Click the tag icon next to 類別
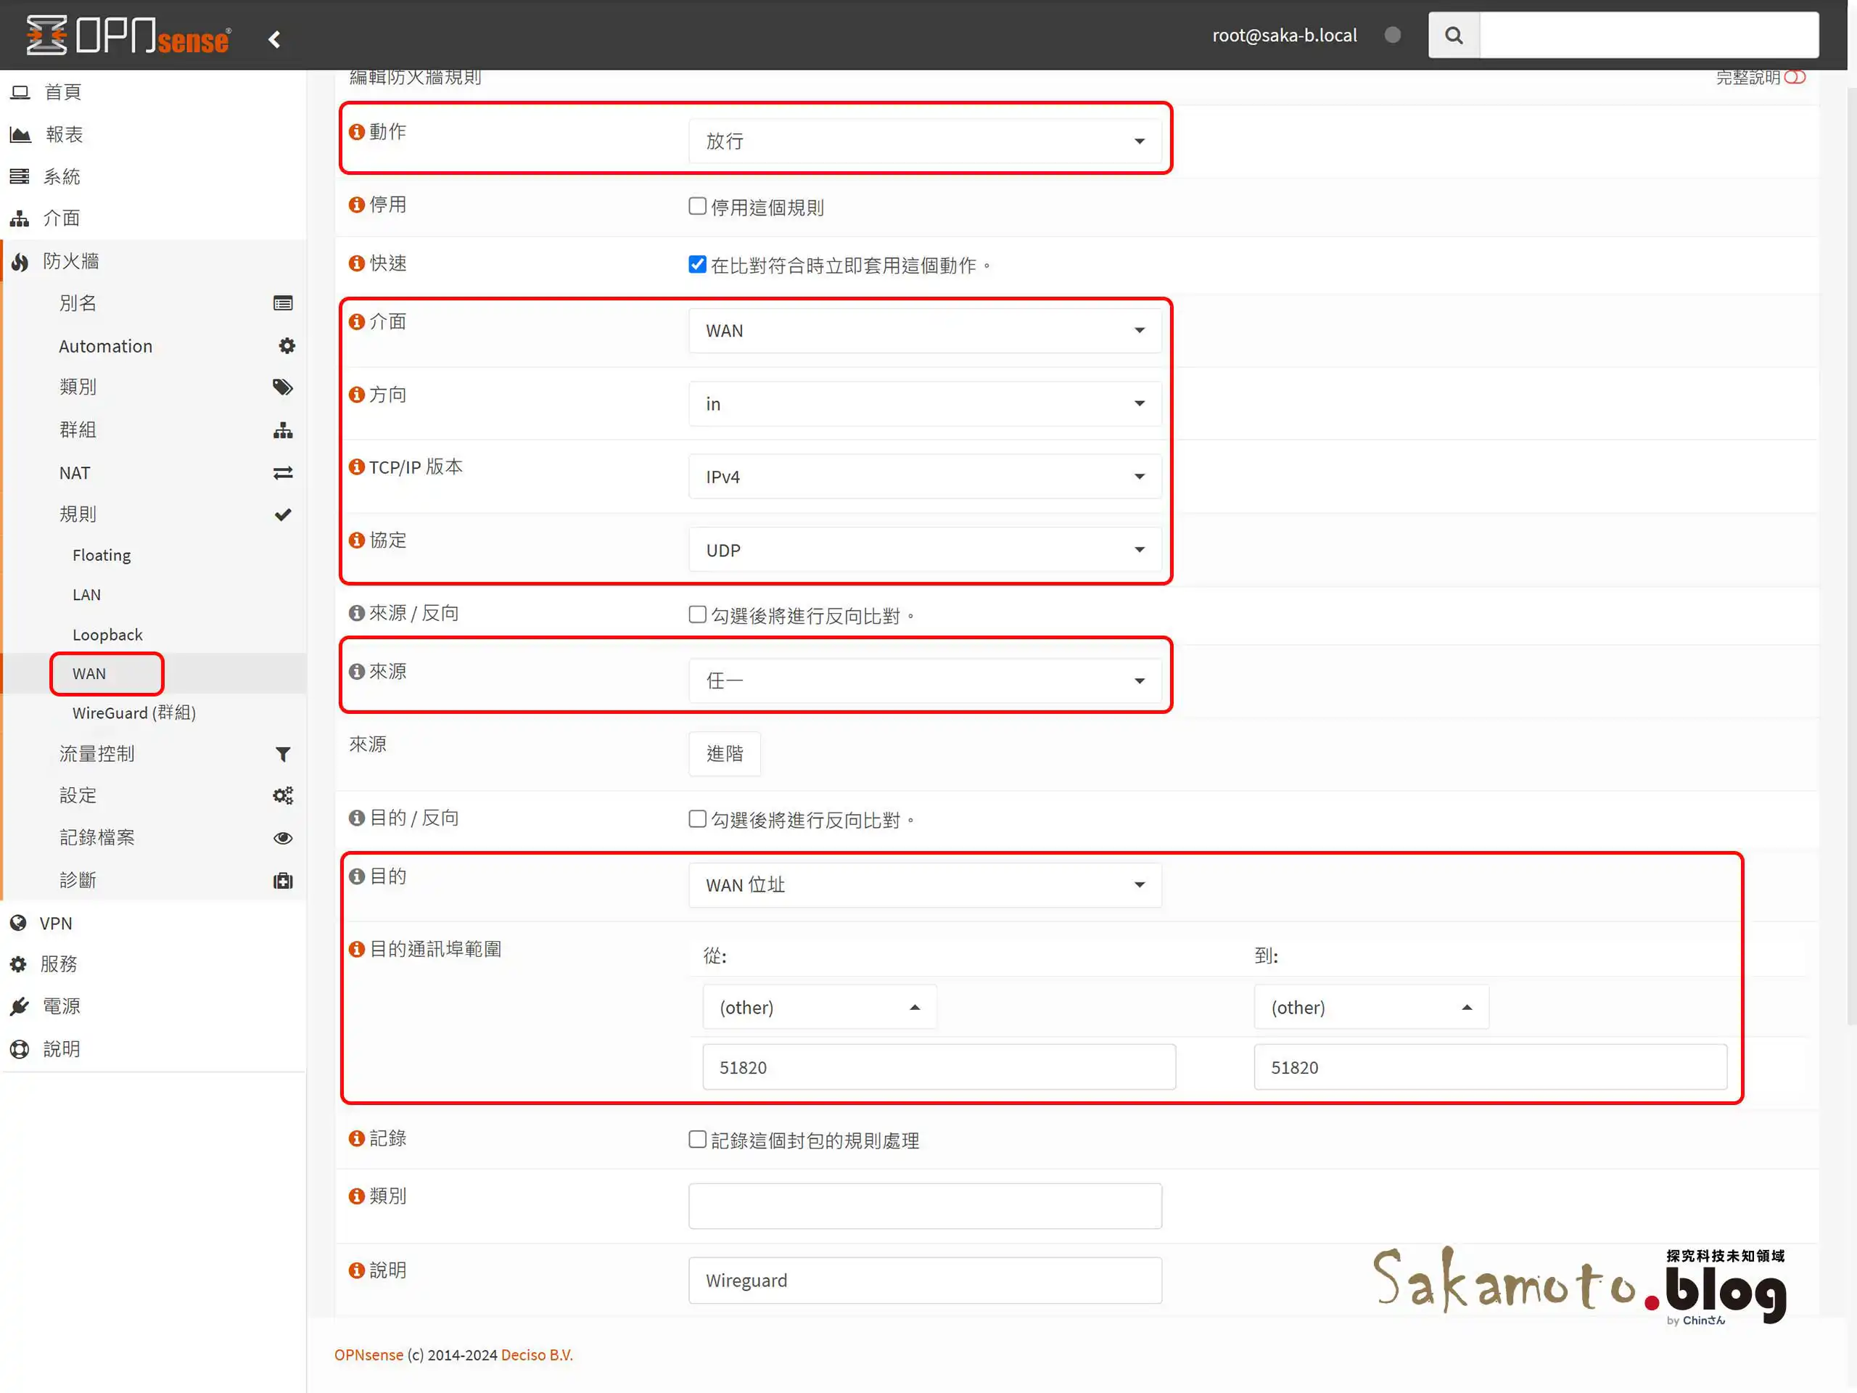Screen dimensions: 1857x1393 coord(283,387)
